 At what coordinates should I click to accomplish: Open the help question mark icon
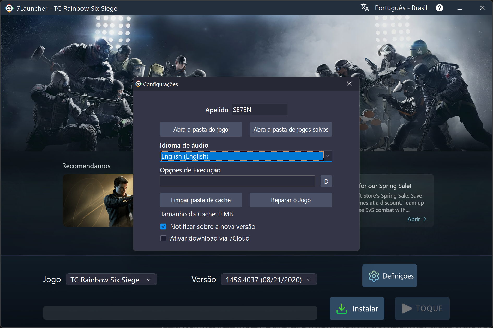point(440,8)
